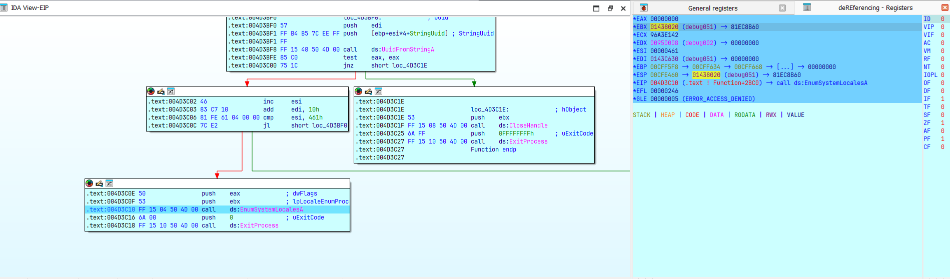This screenshot has height=279, width=950.
Task: Click edit-name icon on loc_4D3C1E block
Action: (368, 91)
